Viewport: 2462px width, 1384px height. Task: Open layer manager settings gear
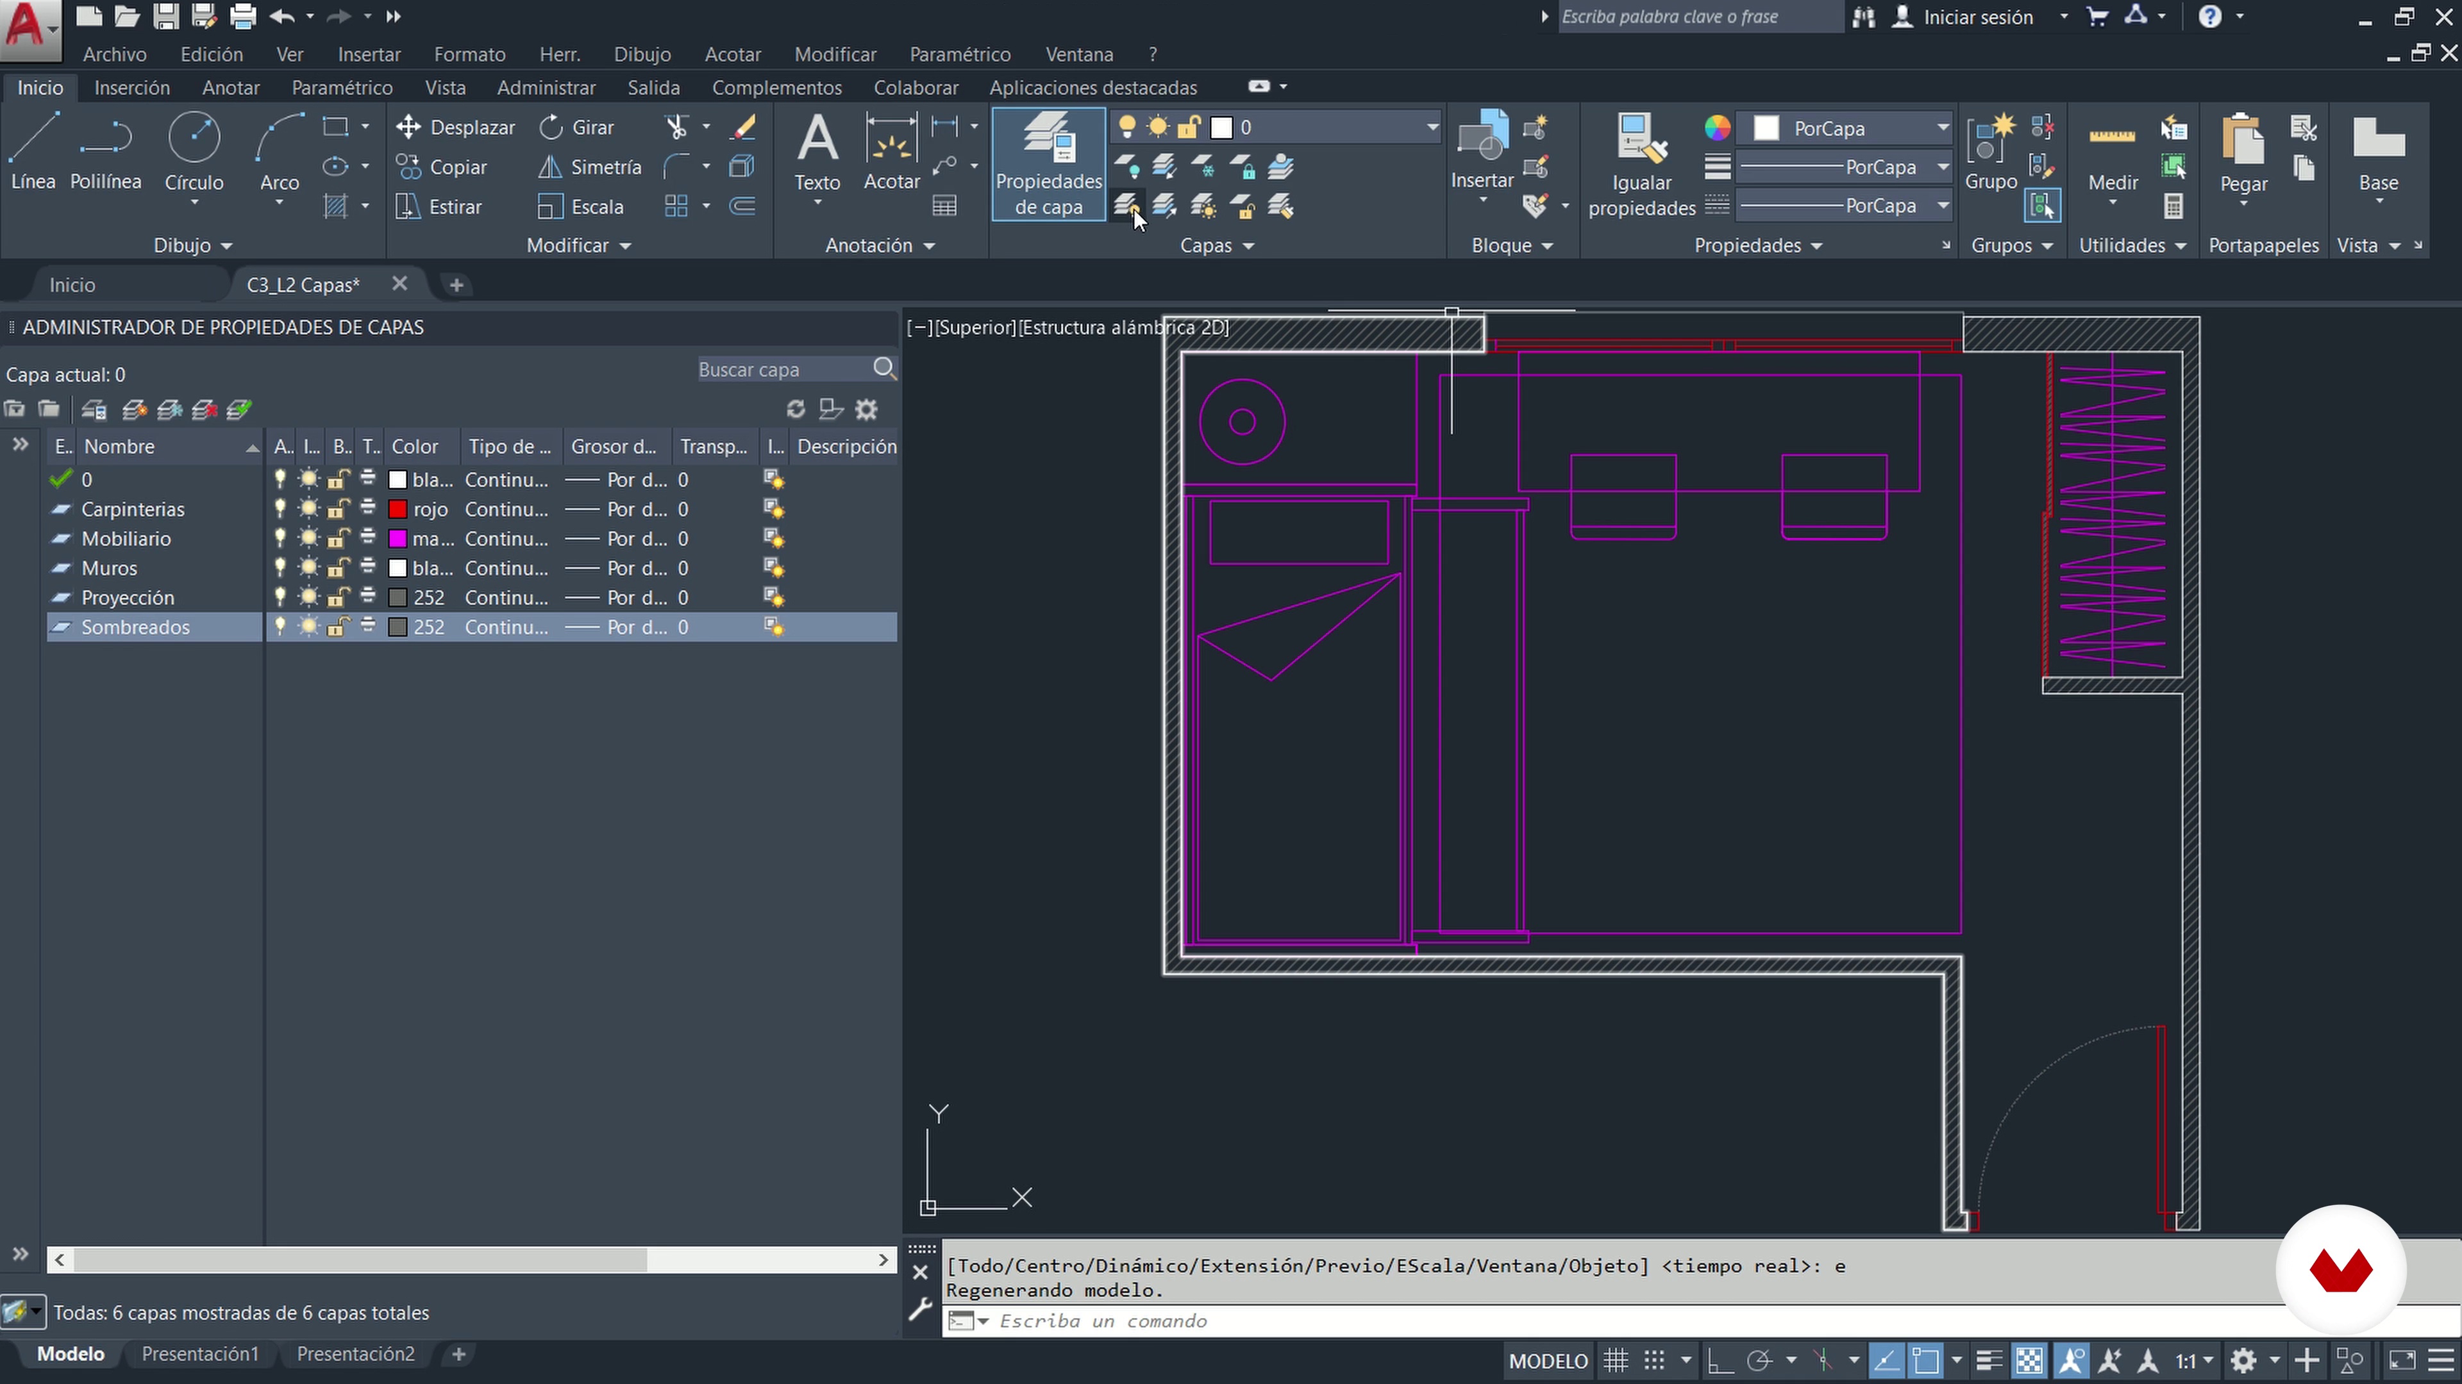tap(866, 410)
